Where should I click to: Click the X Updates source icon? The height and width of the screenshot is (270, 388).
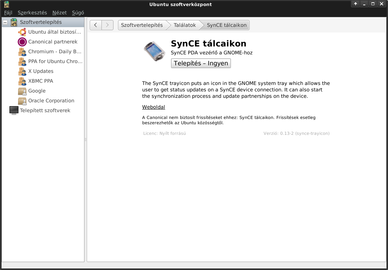point(22,71)
